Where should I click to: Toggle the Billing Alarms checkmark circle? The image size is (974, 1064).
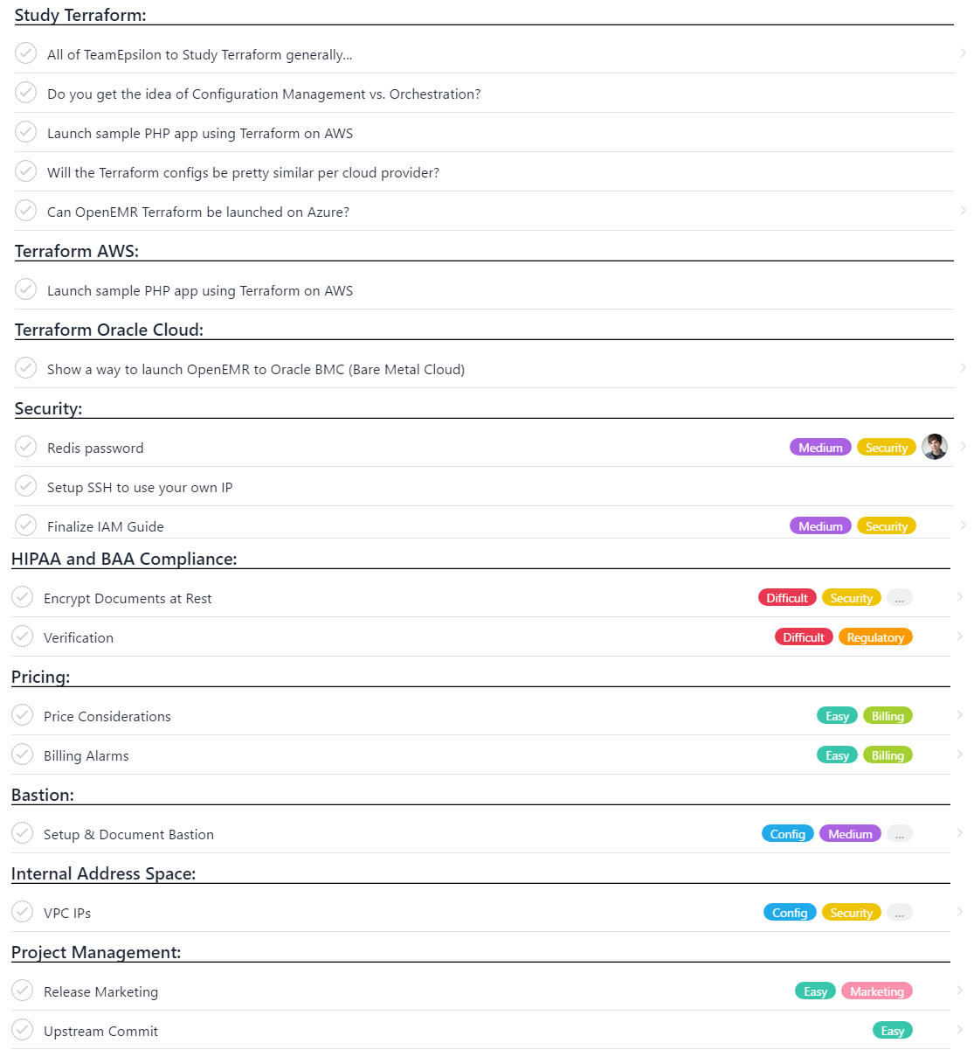click(x=22, y=754)
